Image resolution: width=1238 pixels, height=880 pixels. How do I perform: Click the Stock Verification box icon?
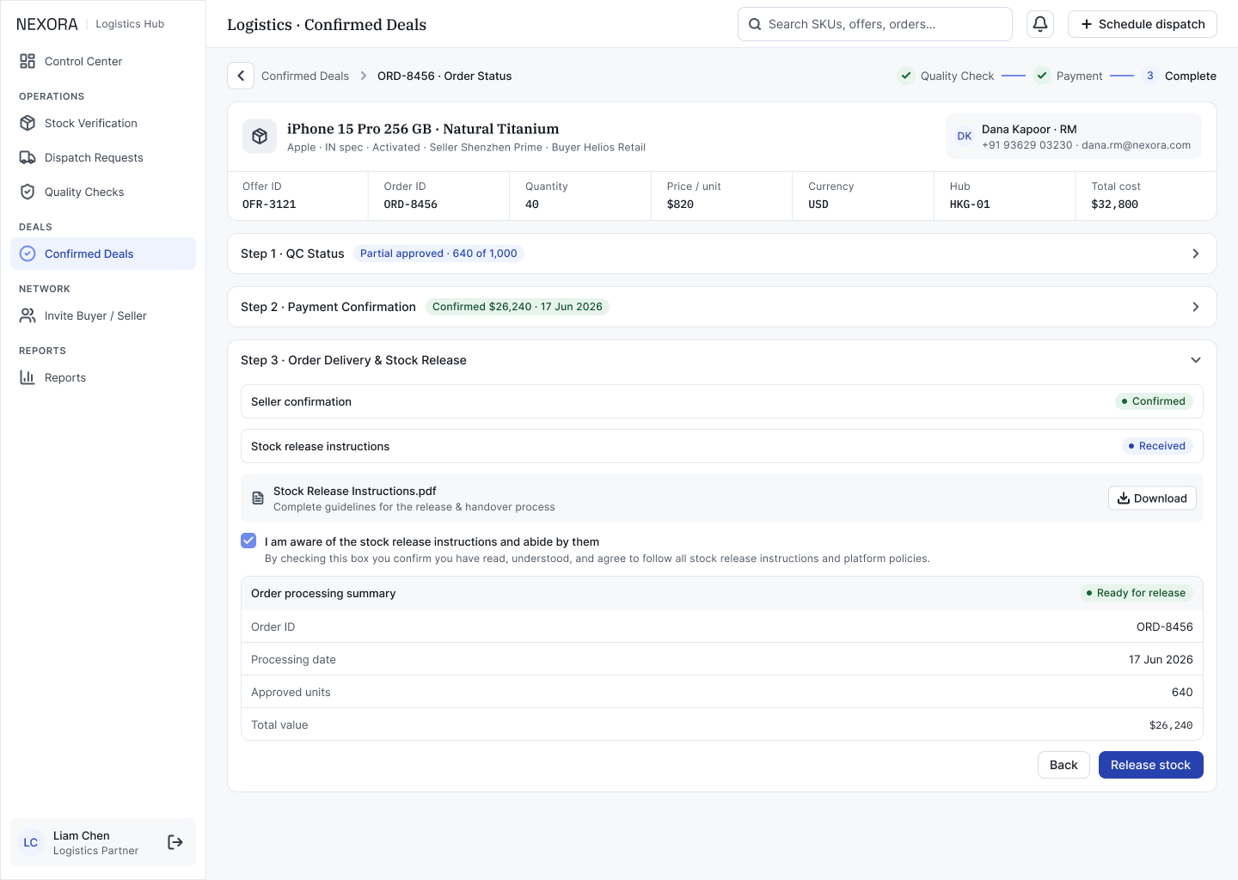point(28,123)
